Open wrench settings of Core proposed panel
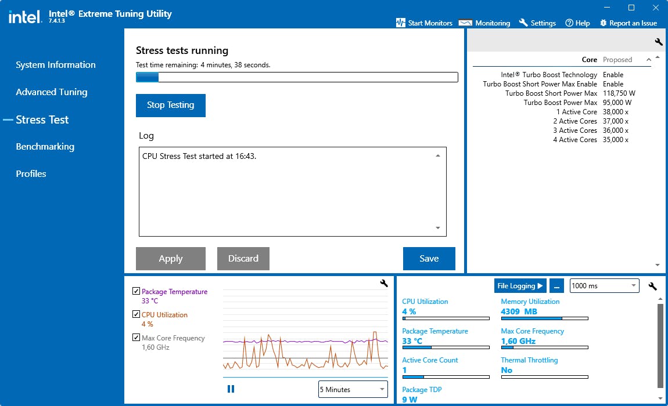 pos(659,42)
